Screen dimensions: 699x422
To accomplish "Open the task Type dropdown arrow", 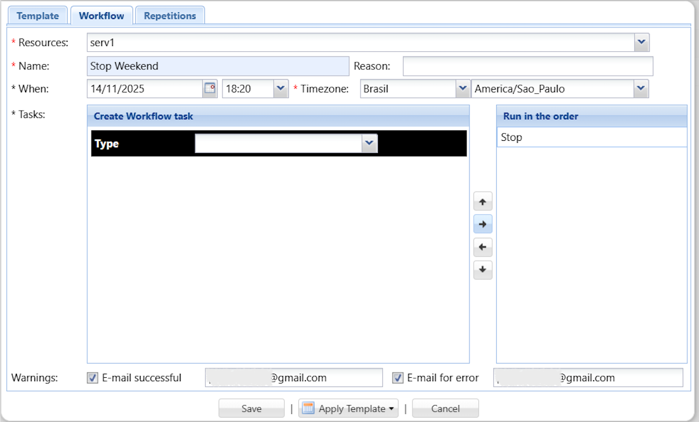I will [x=370, y=144].
